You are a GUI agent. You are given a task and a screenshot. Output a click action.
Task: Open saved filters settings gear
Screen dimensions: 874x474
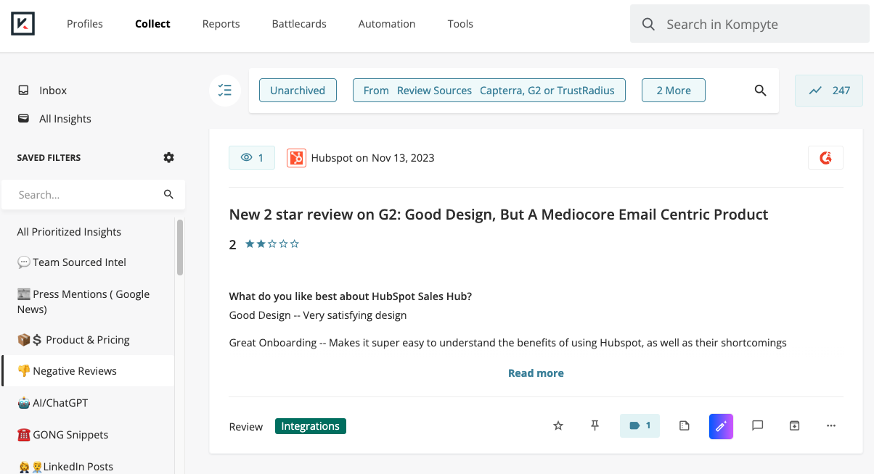pos(169,157)
